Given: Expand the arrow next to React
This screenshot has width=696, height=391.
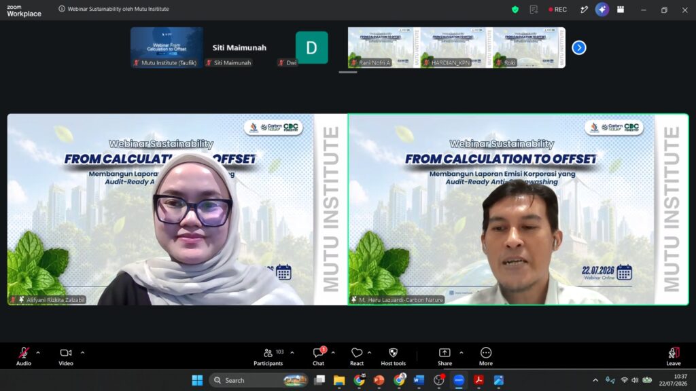Looking at the screenshot, I should (369, 353).
